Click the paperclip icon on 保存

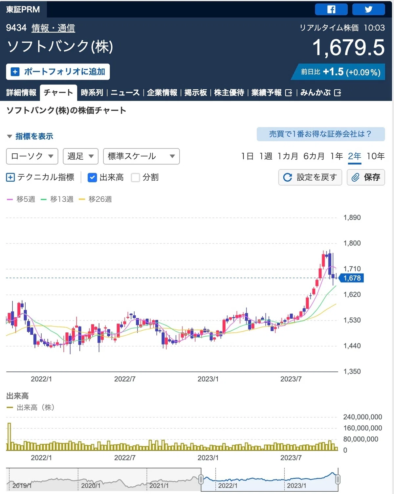pyautogui.click(x=356, y=177)
